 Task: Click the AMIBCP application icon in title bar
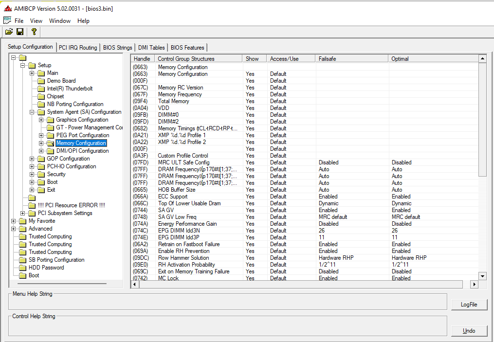(x=8, y=8)
